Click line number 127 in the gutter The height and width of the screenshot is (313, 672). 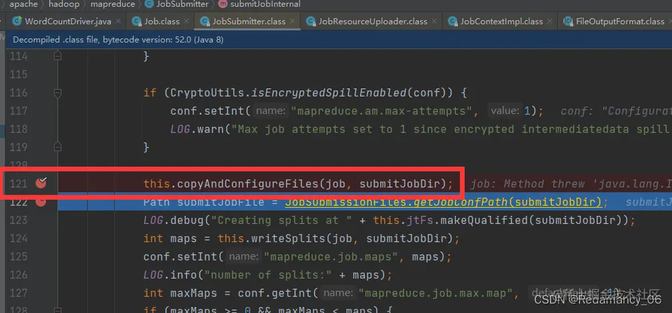18,293
